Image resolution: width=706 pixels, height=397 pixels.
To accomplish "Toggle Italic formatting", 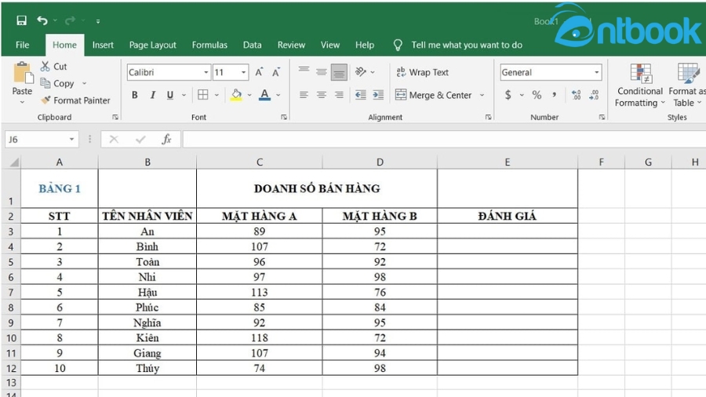I will point(153,95).
